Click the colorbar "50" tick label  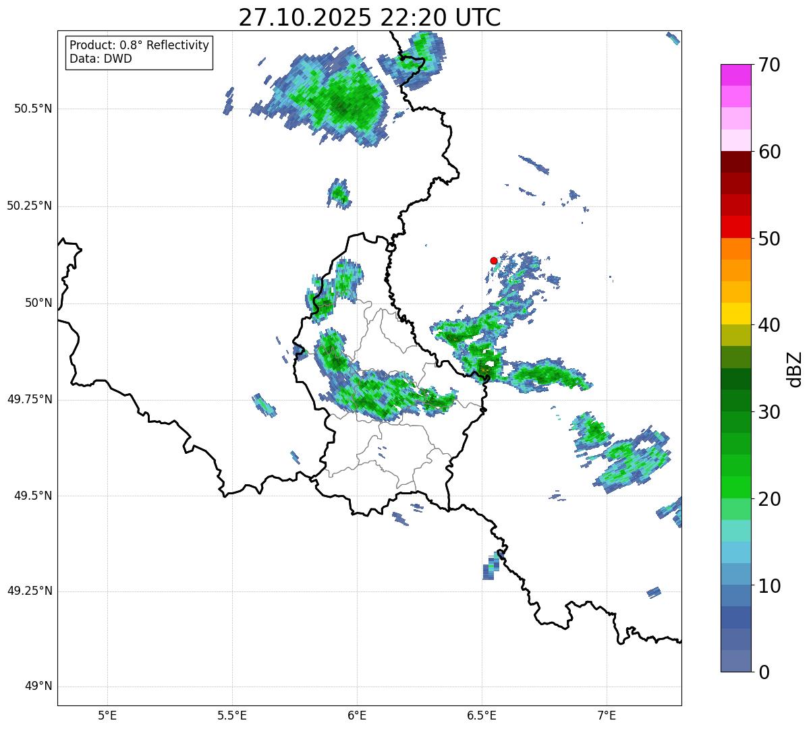pos(769,239)
